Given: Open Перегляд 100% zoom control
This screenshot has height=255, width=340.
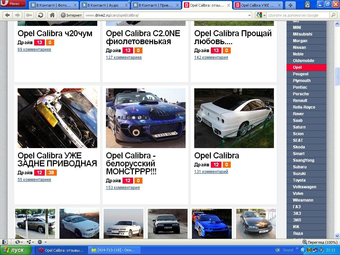Looking at the screenshot, I should click(x=320, y=242).
